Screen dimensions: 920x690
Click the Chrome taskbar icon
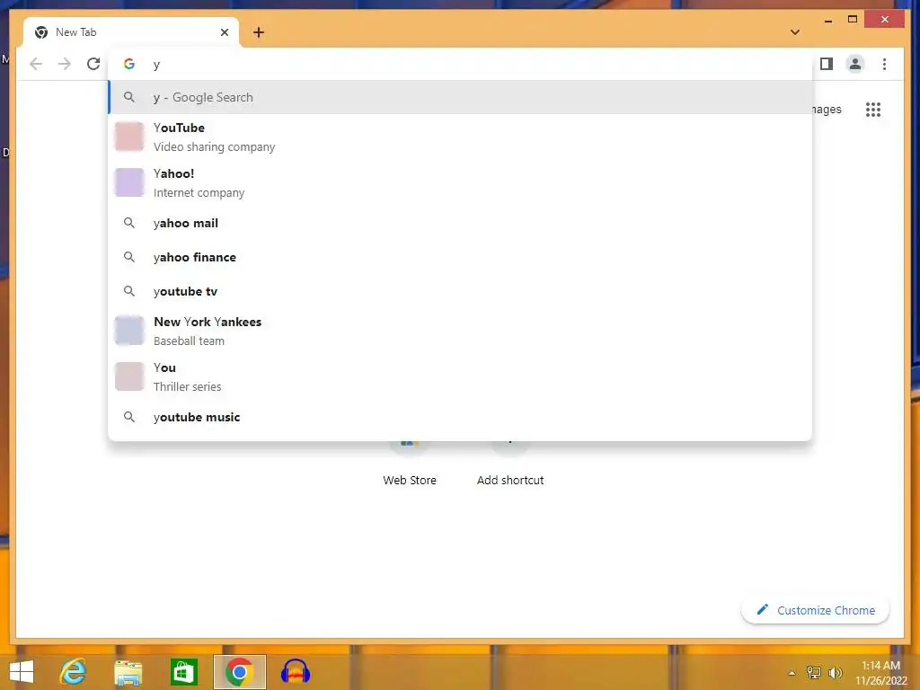click(x=239, y=672)
